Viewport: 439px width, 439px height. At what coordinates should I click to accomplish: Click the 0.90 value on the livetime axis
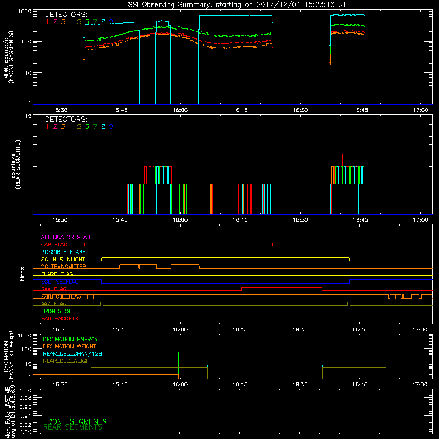[x=25, y=432]
